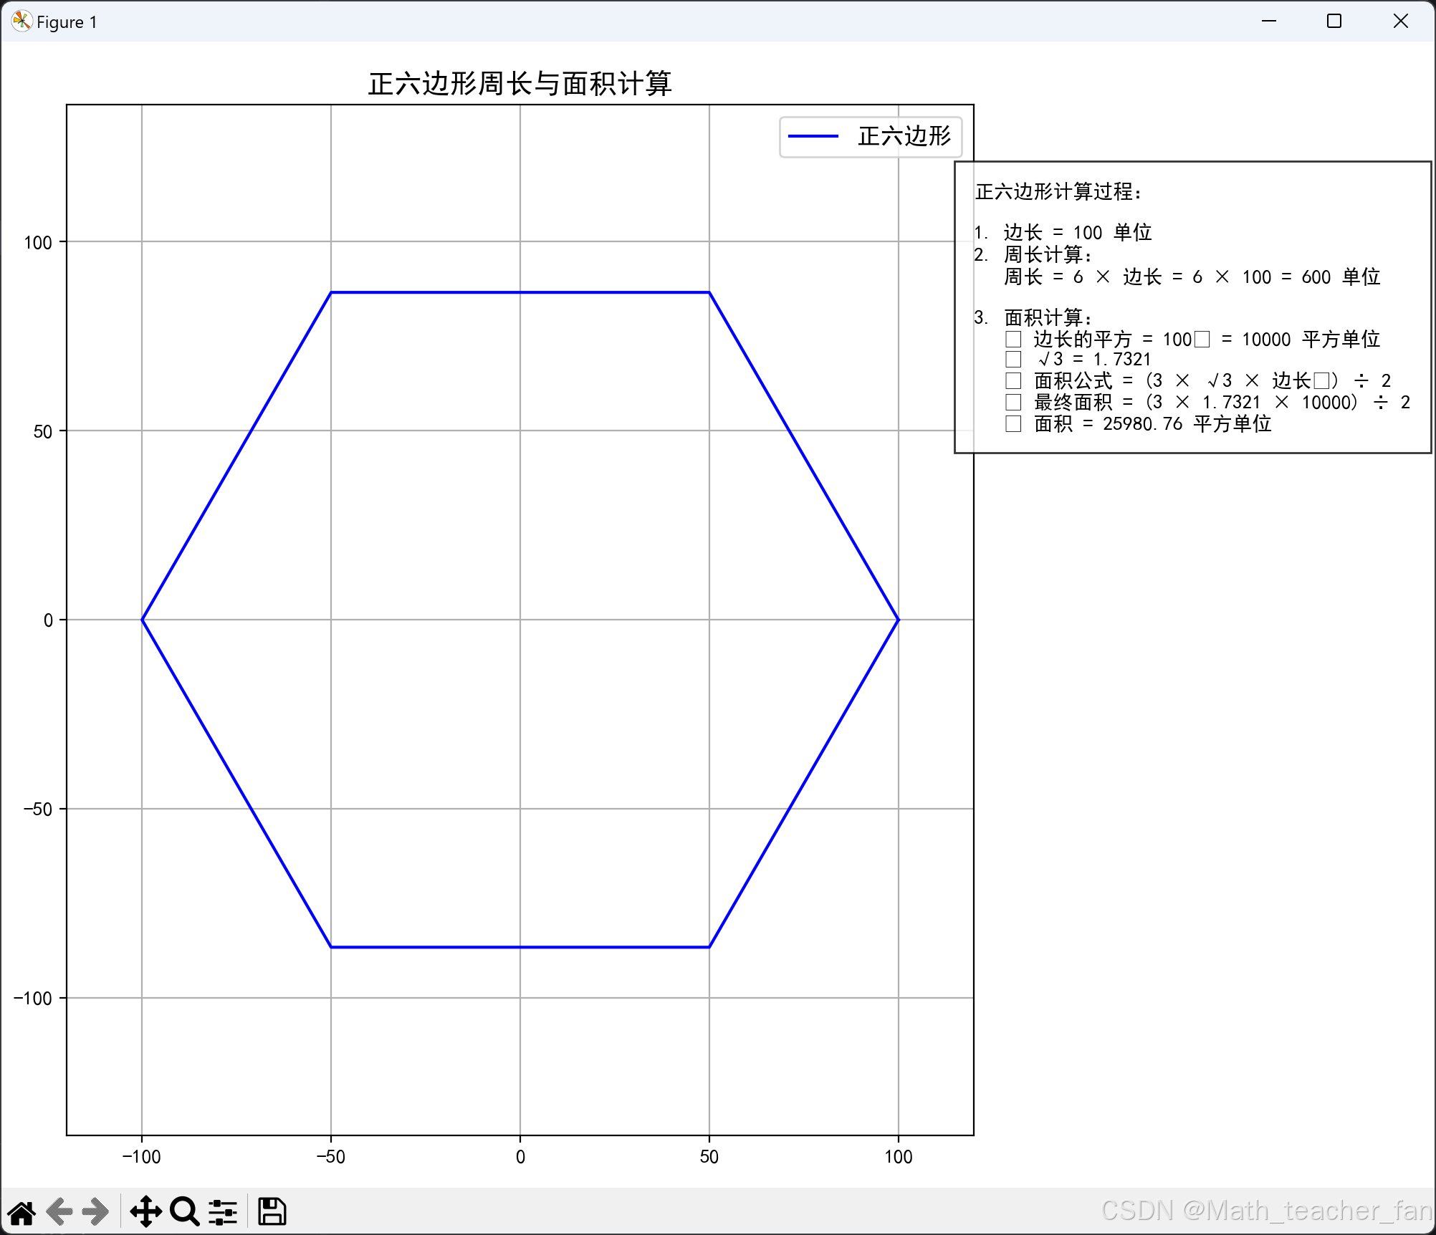Minimize the Figure 1 window
The width and height of the screenshot is (1436, 1235).
tap(1269, 21)
